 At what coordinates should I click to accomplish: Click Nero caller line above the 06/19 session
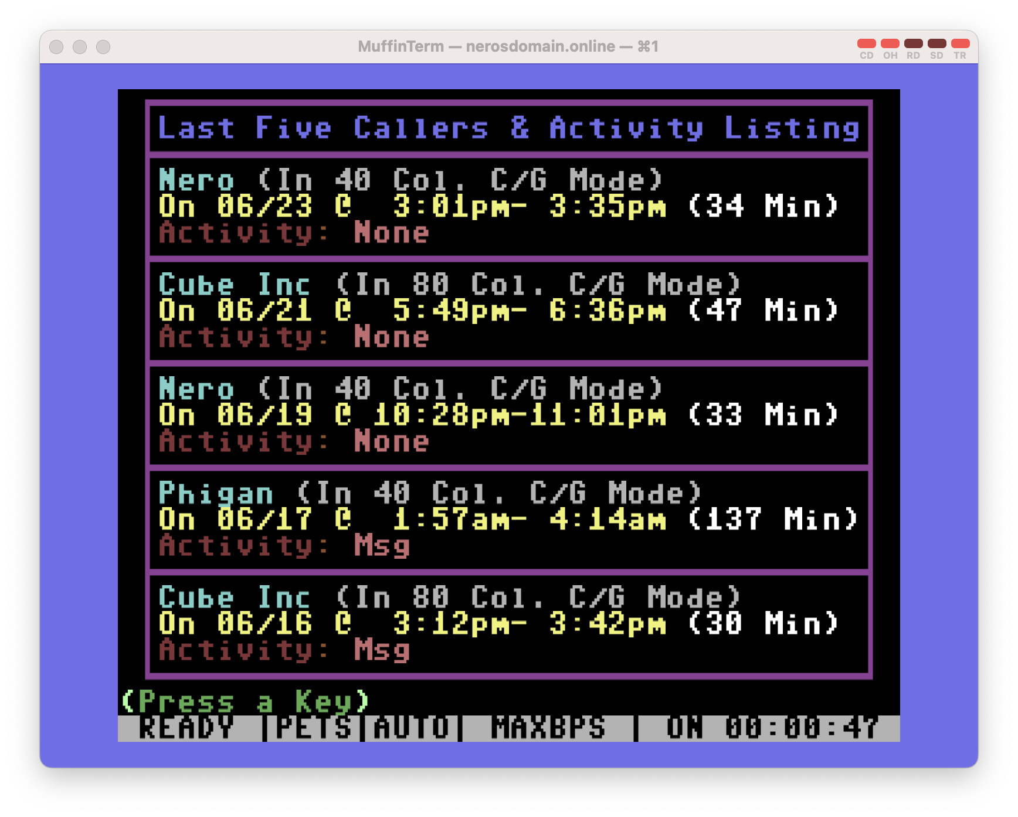[x=410, y=389]
